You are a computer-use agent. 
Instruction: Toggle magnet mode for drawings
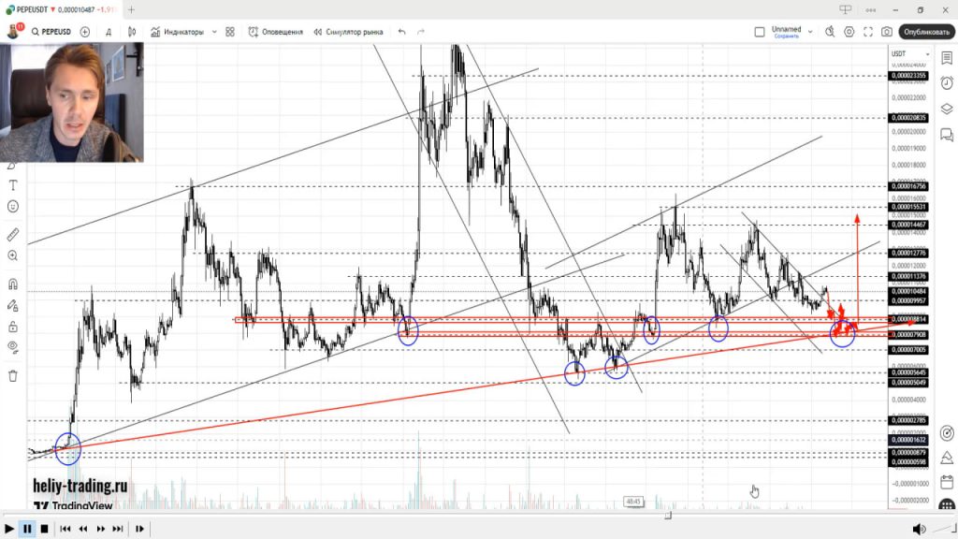tap(13, 284)
